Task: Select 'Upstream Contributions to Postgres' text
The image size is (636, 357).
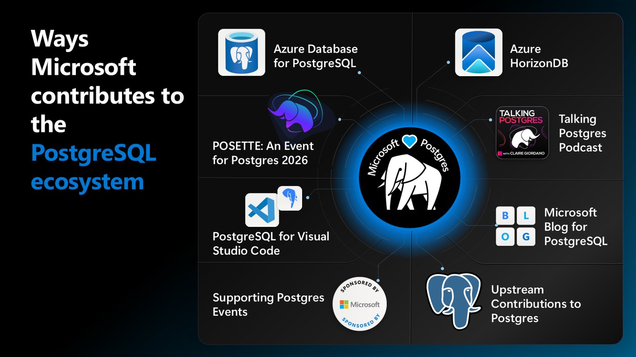Action: click(536, 304)
